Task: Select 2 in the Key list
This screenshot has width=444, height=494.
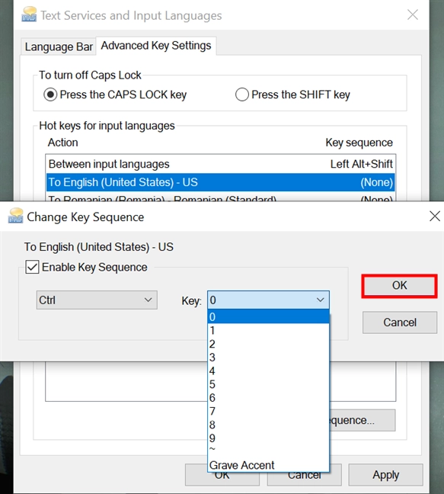Action: pos(268,344)
